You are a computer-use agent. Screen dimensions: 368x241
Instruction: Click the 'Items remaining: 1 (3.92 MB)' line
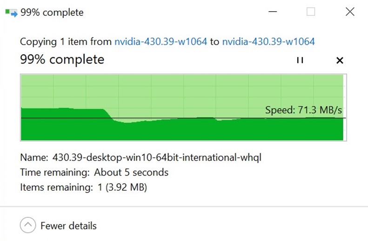[x=84, y=187]
